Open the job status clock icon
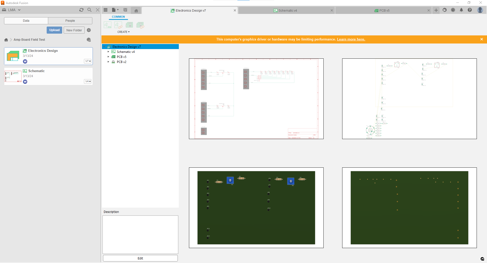Viewport: 487px width, 263px height. [453, 10]
